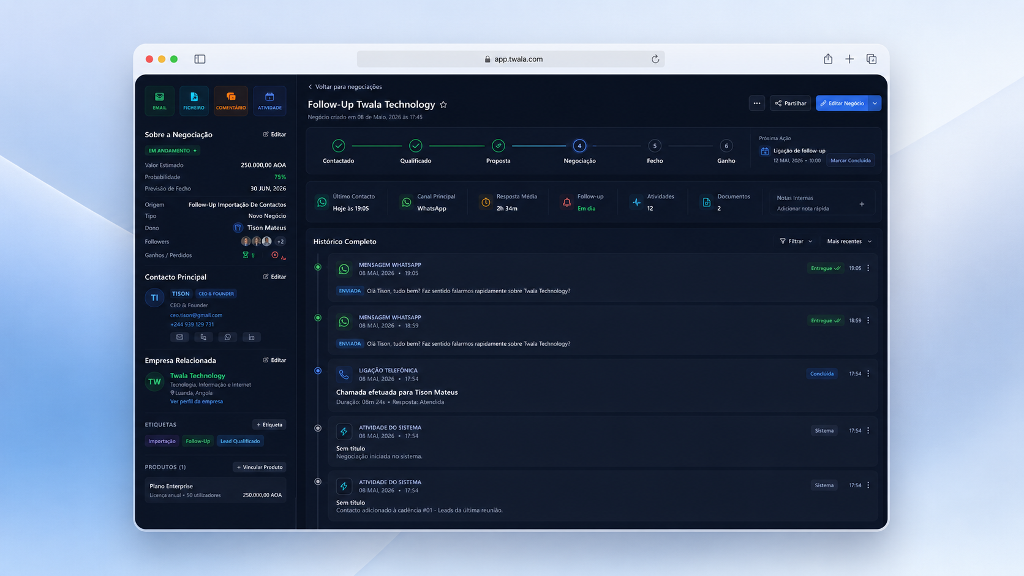Viewport: 1024px width, 576px height.
Task: Edit the Sobre a Negociação section
Action: point(274,135)
